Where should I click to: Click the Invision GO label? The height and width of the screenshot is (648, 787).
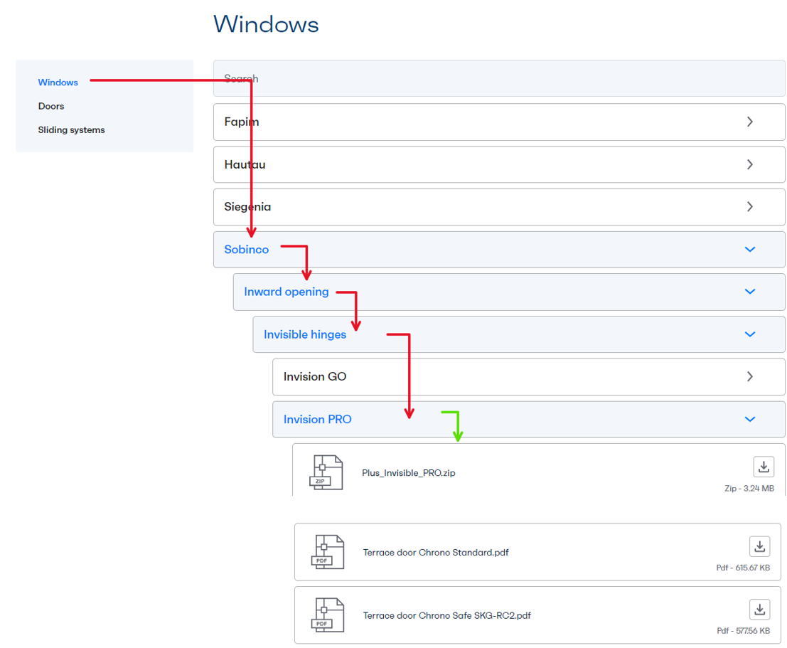315,376
